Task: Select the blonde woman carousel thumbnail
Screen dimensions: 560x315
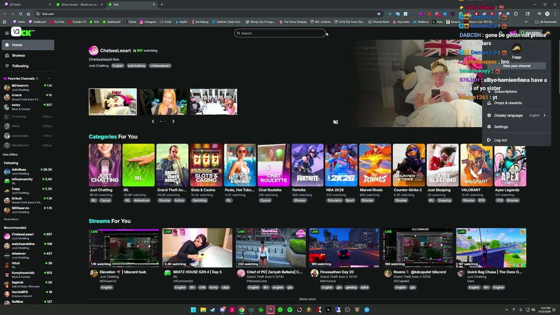Action: pyautogui.click(x=163, y=102)
